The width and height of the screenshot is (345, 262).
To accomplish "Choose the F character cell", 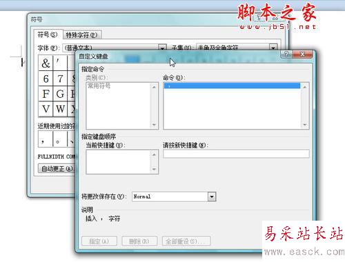I will pos(46,94).
